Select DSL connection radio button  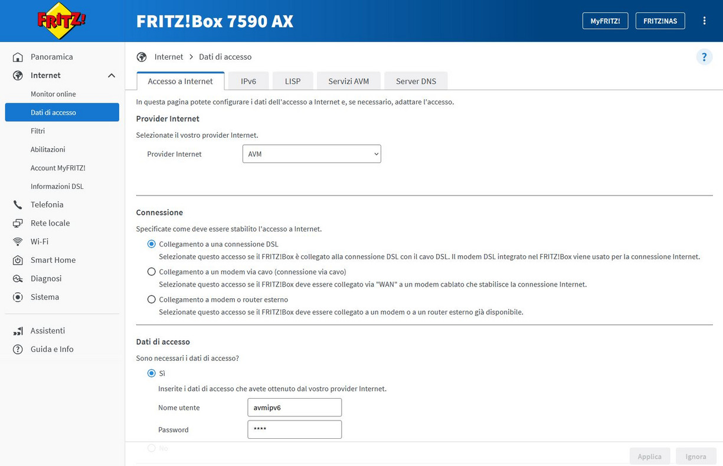click(x=152, y=244)
